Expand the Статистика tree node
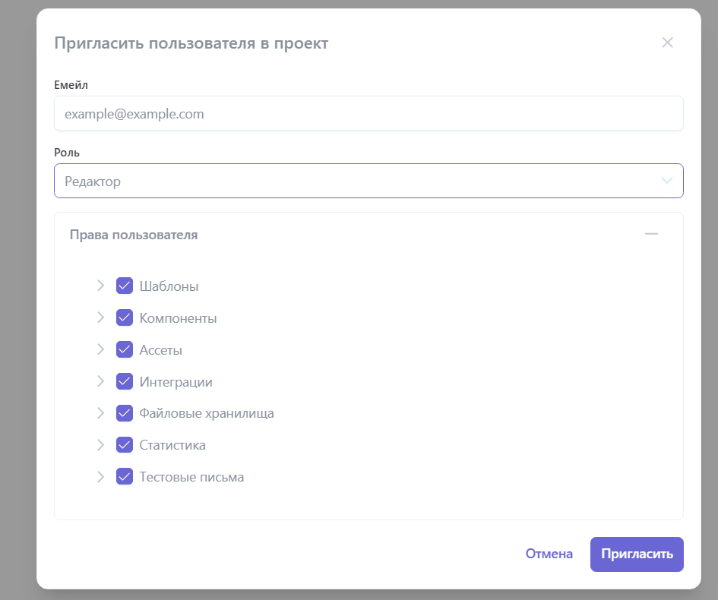The width and height of the screenshot is (718, 600). 101,445
